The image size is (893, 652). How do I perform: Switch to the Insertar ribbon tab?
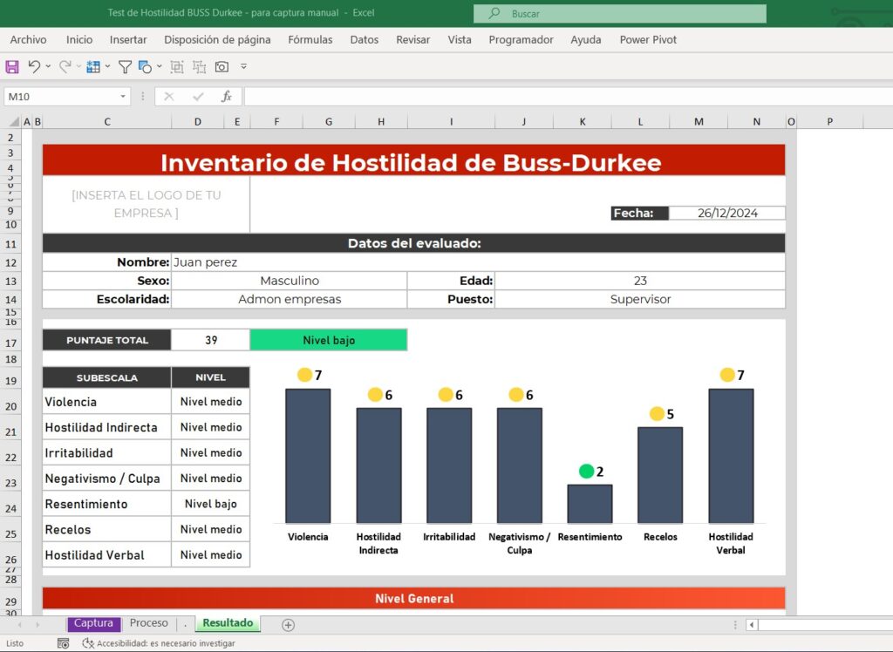[128, 40]
